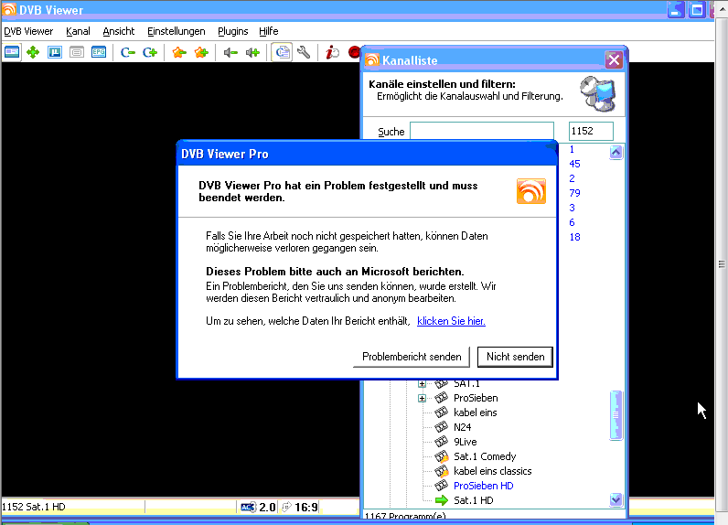The width and height of the screenshot is (728, 525).
Task: Open the Hilfe menu
Action: click(x=268, y=31)
